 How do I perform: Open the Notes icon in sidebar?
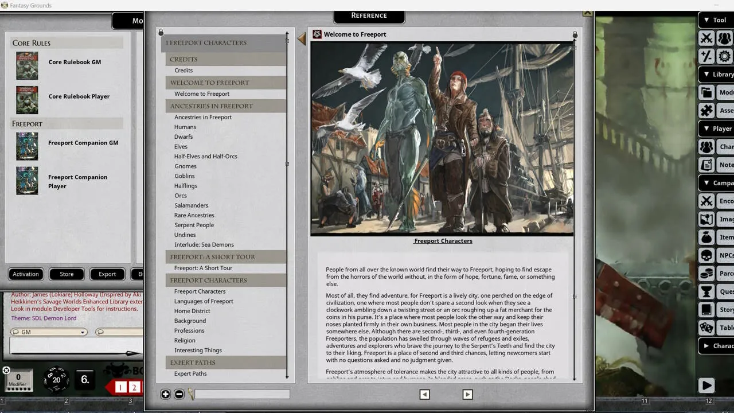click(706, 165)
